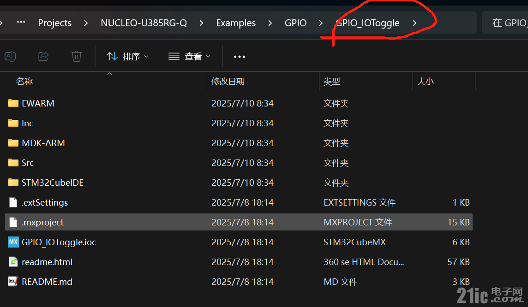The width and height of the screenshot is (528, 307).
Task: Click the Share toolbar icon
Action: click(x=43, y=56)
